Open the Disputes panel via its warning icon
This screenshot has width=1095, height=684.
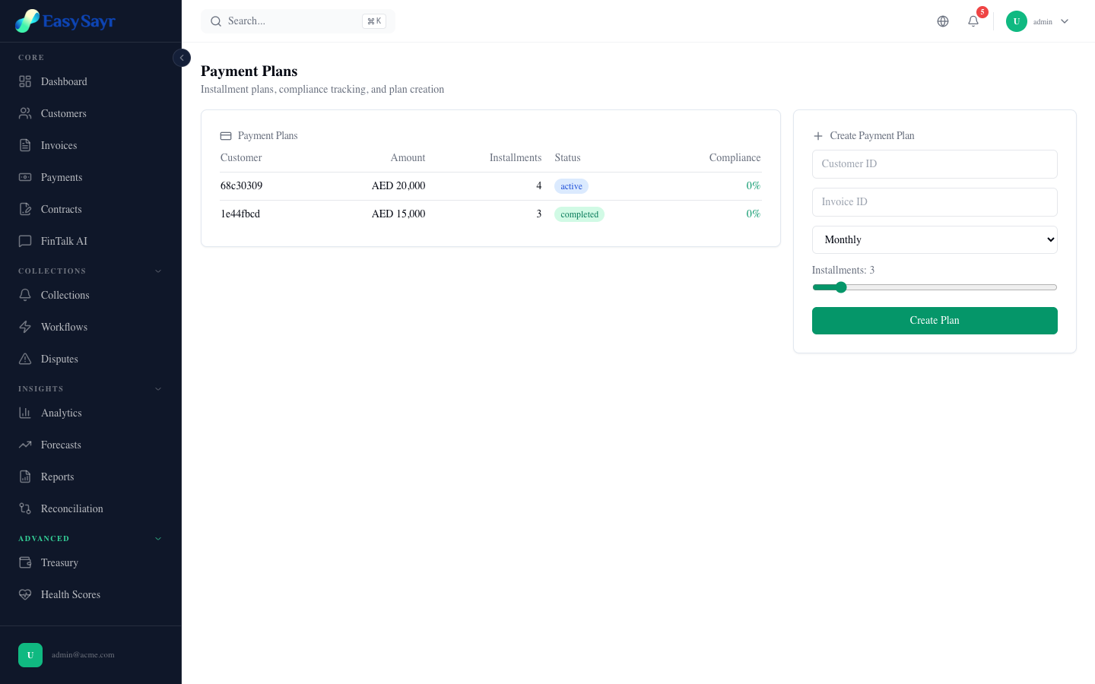(27, 359)
